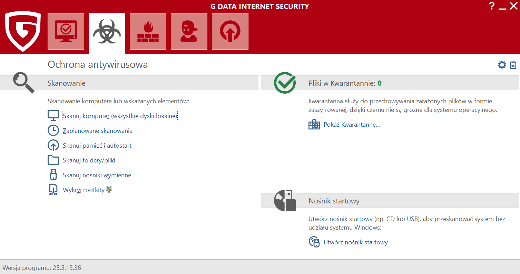Click 'Utwórz nośnik startowy' link
Screen dimensions: 520x274
(x=355, y=242)
